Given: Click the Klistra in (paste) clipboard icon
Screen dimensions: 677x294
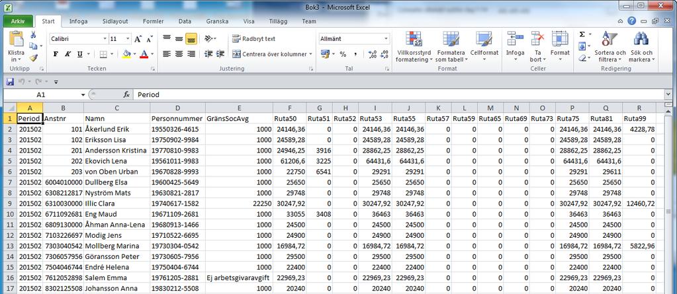Looking at the screenshot, I should 17,39.
